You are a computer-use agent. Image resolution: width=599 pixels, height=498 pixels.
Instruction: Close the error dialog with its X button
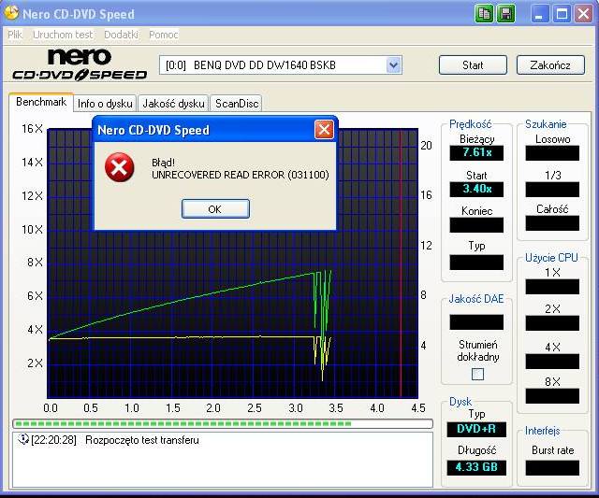click(325, 130)
